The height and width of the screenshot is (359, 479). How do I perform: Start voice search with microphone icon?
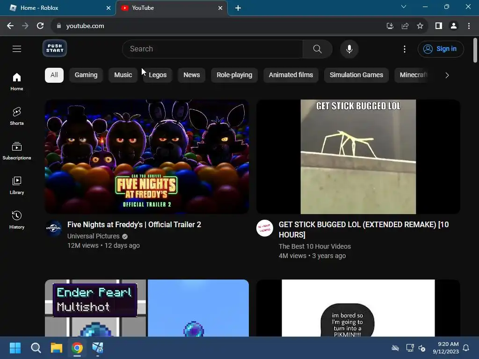coord(349,49)
